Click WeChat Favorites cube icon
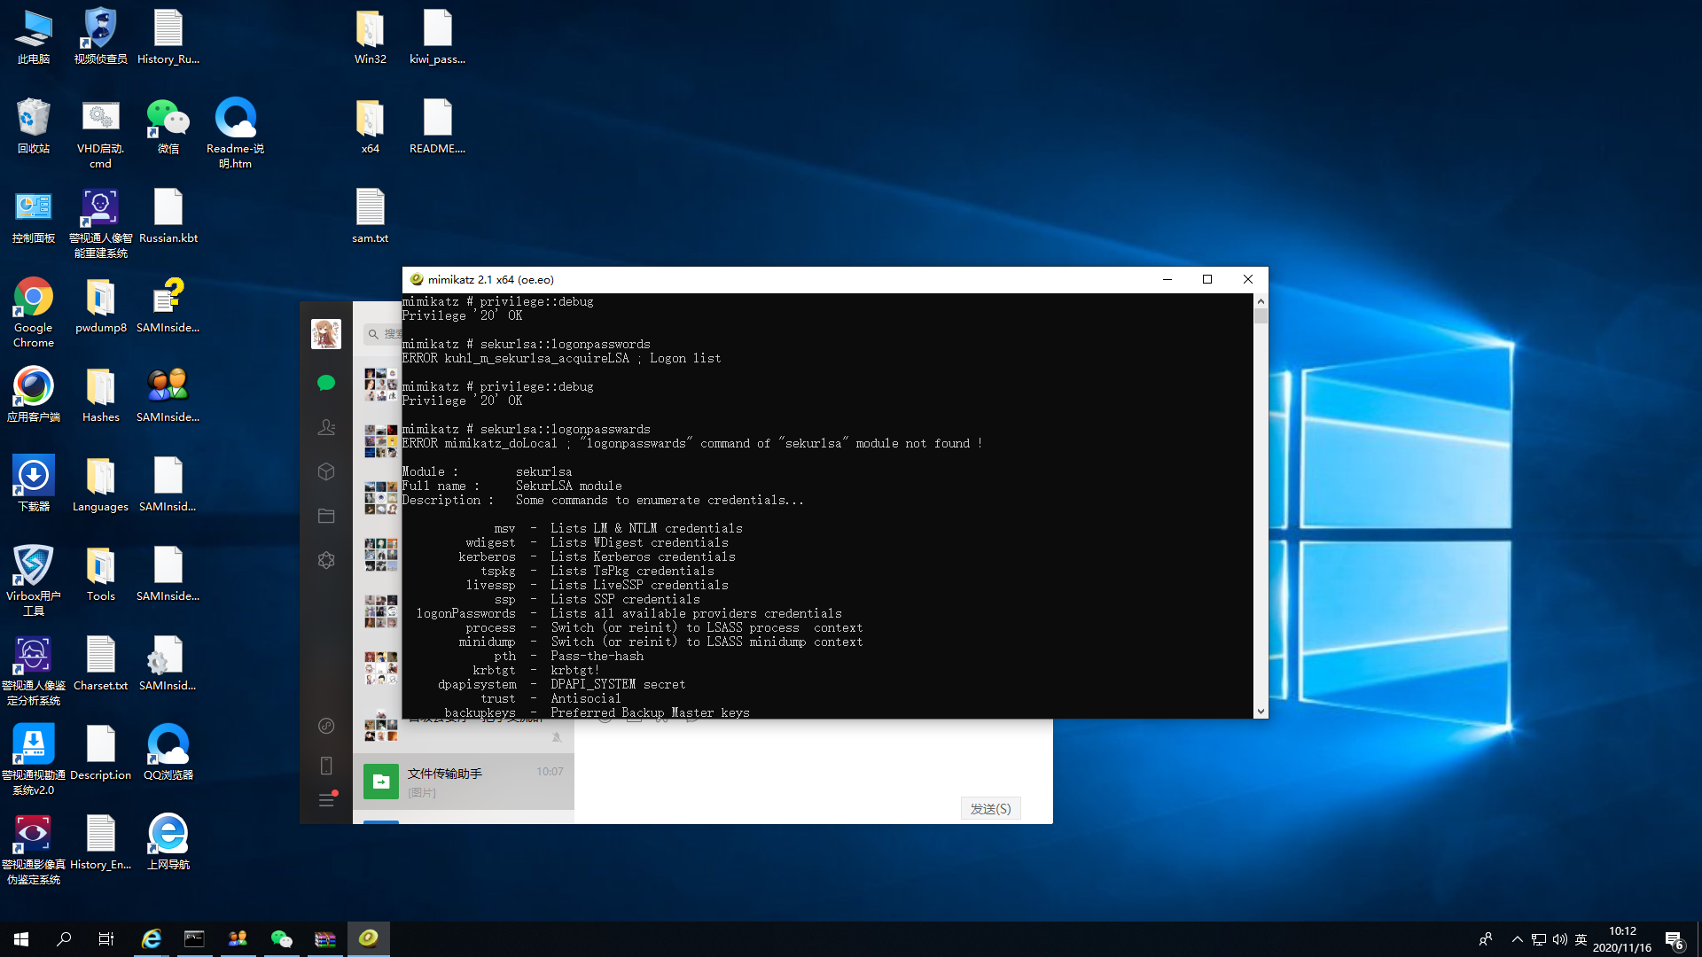The height and width of the screenshot is (957, 1702). pos(326,471)
